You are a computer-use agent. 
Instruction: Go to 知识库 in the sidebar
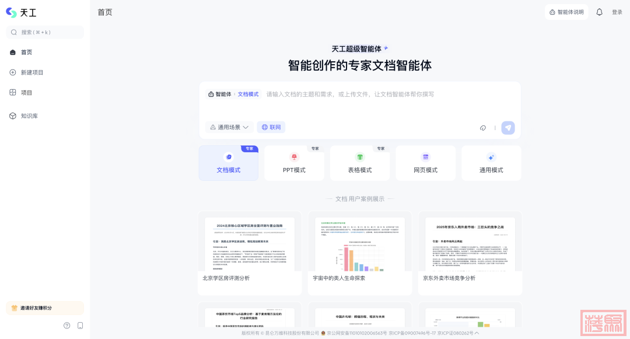[29, 116]
